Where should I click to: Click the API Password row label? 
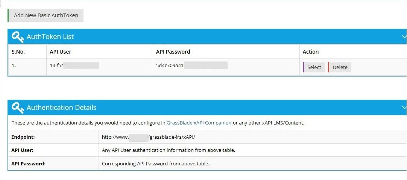click(x=28, y=164)
